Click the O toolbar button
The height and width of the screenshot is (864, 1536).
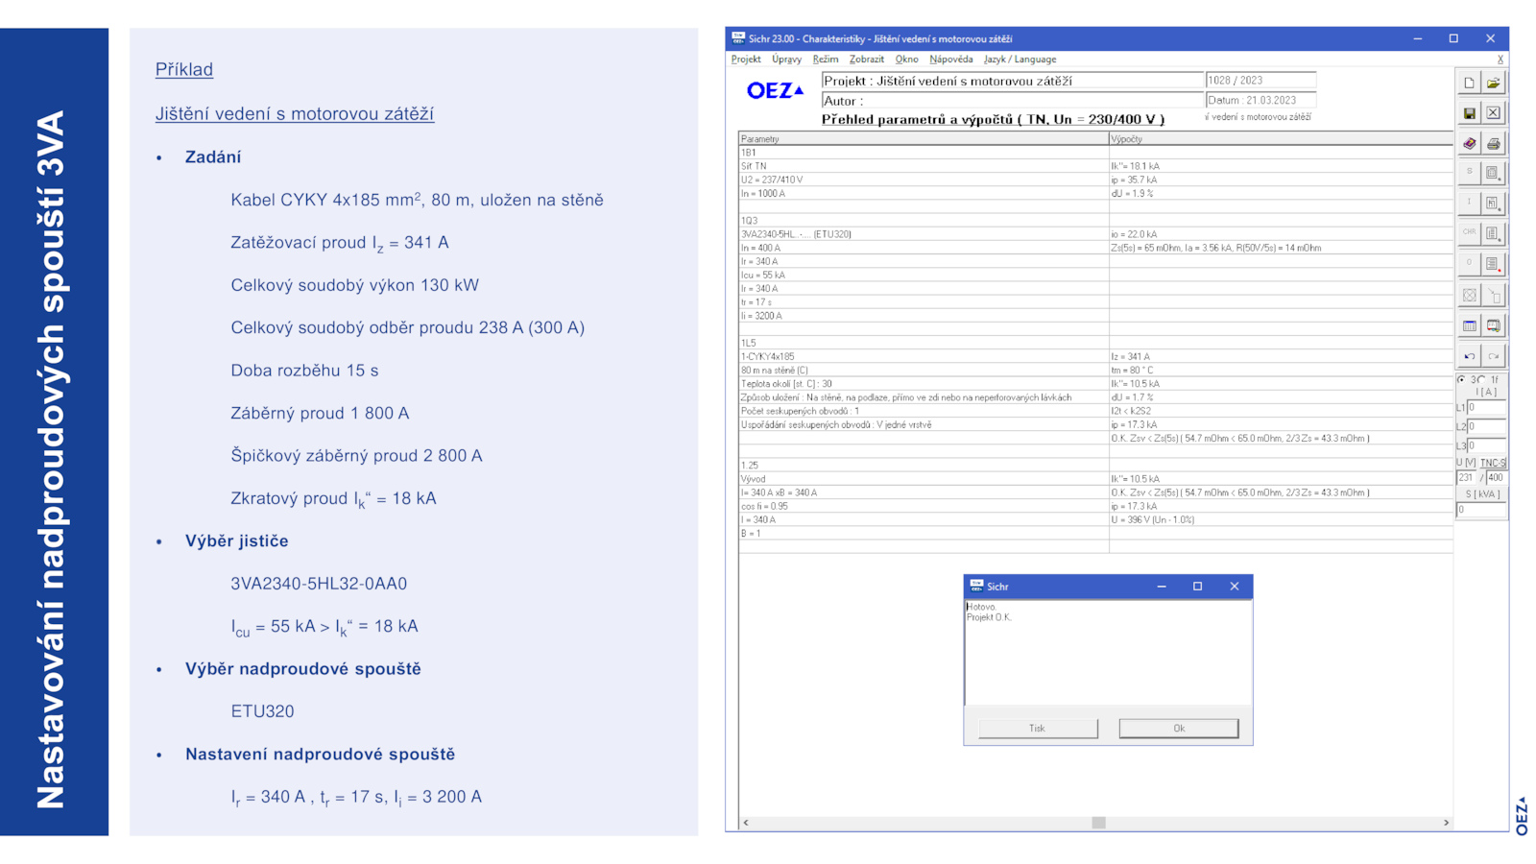pos(1469,263)
